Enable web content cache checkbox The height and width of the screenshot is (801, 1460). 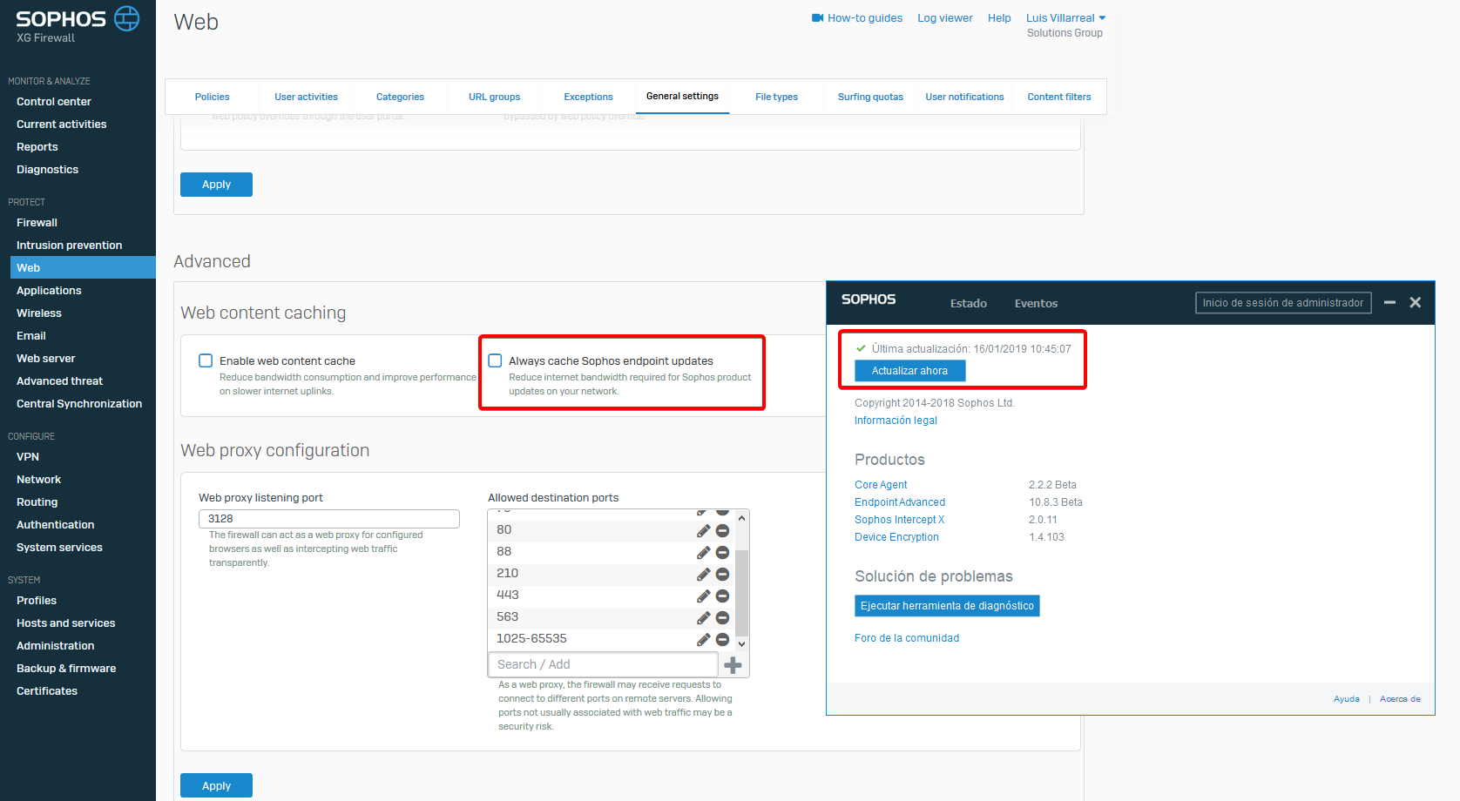pos(206,360)
